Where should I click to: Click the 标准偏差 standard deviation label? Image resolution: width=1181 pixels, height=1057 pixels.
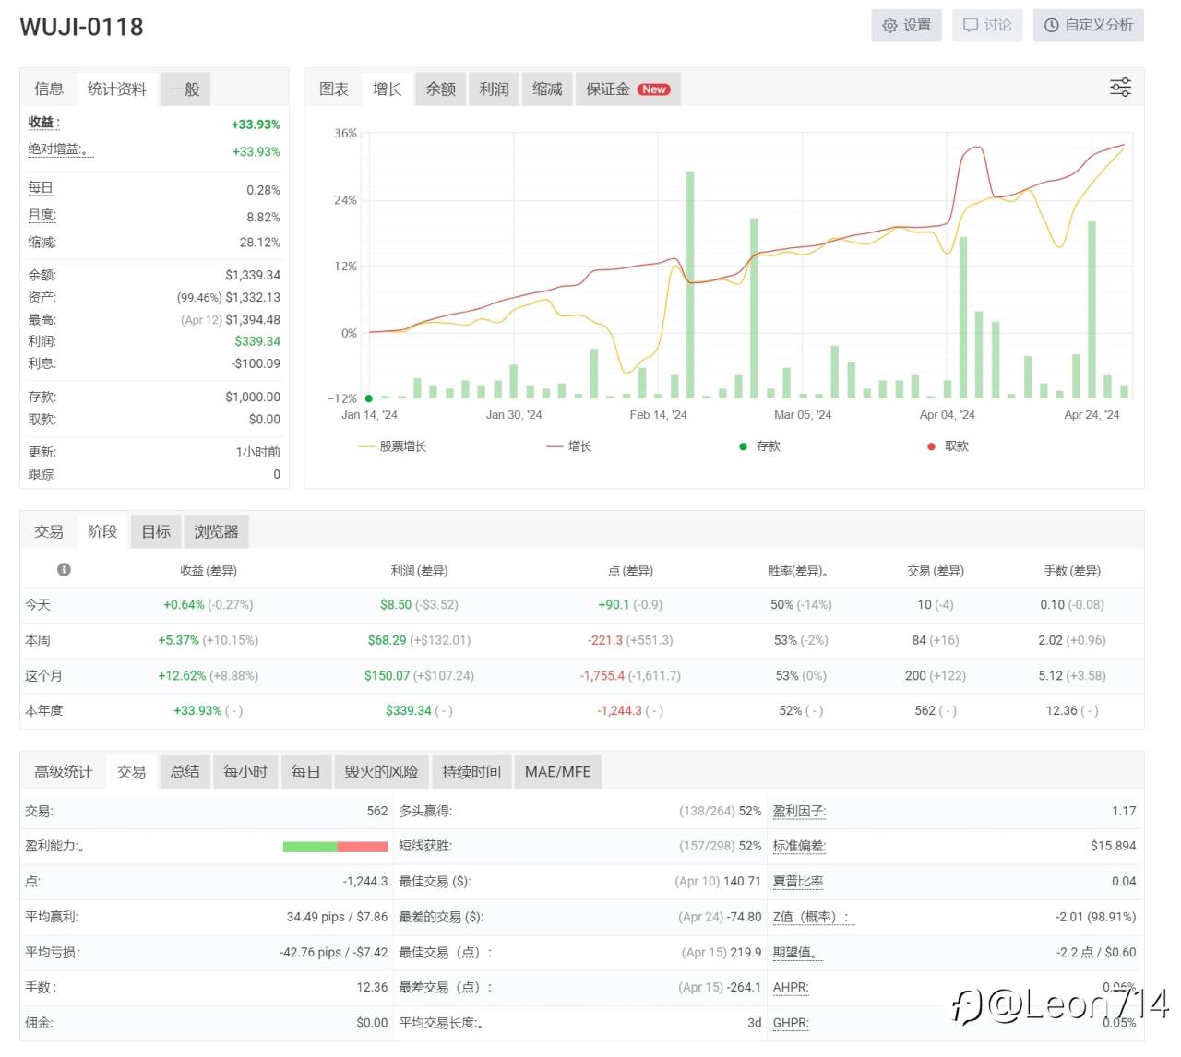[799, 846]
